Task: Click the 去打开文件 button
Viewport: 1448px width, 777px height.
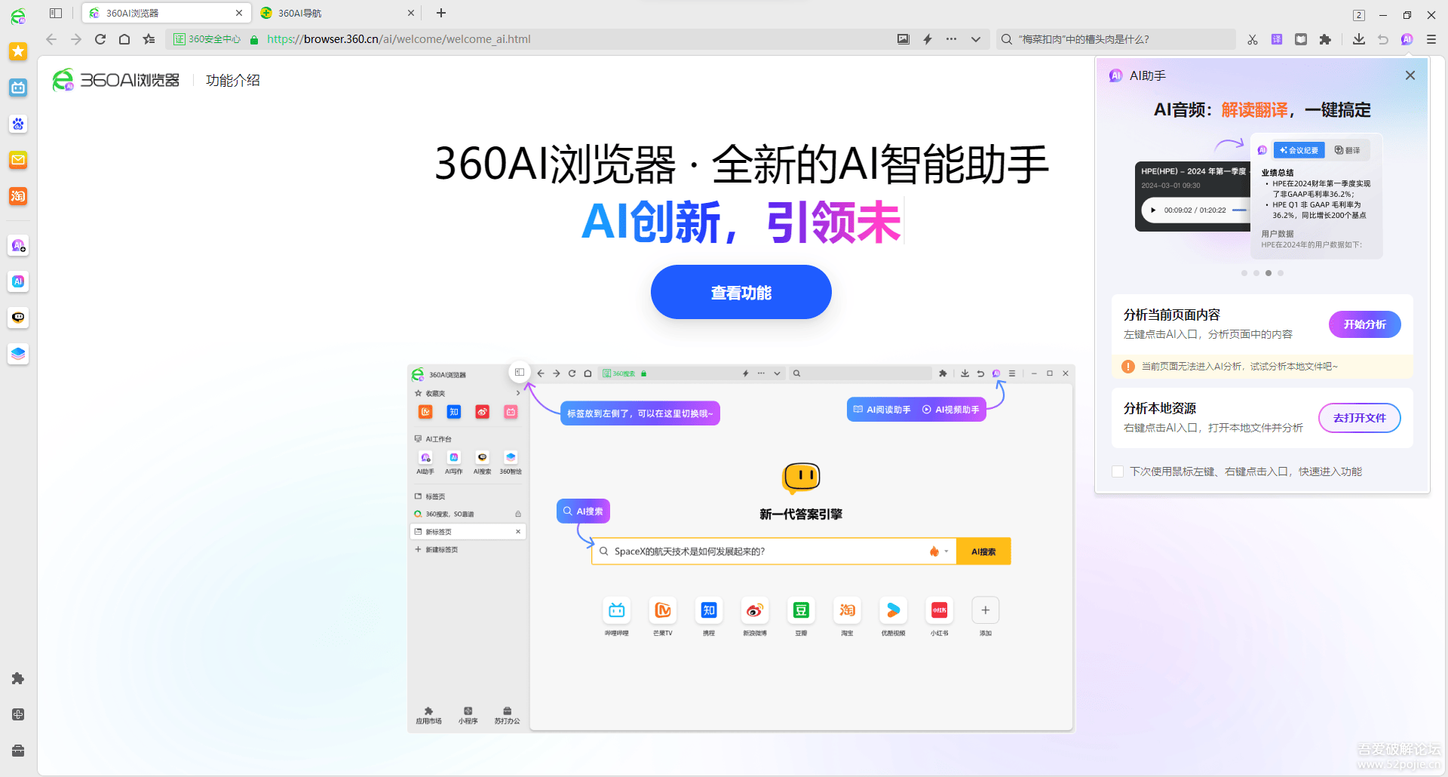Action: [1360, 418]
